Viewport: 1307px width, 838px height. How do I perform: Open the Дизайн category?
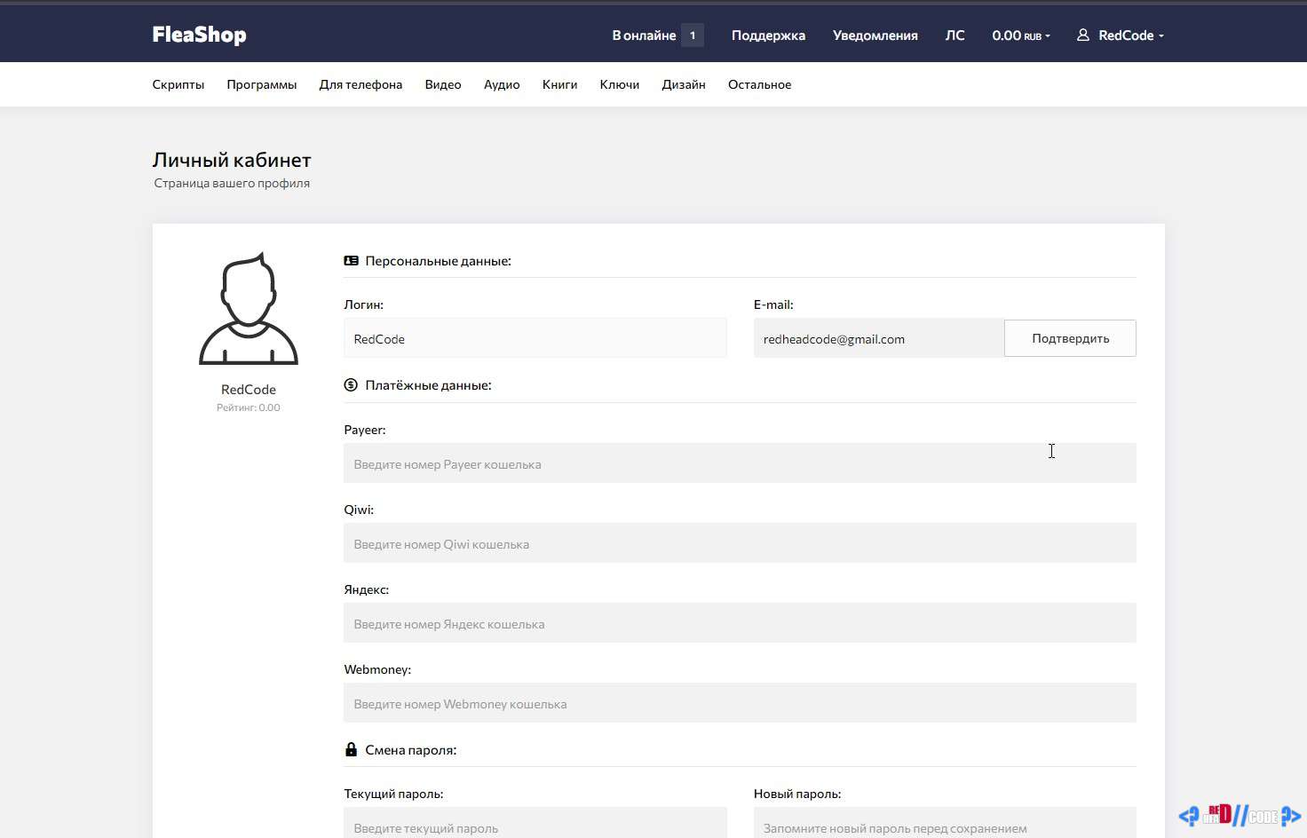684,84
